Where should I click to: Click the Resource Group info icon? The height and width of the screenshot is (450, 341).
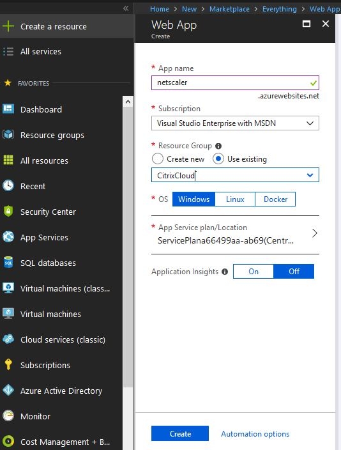point(218,146)
